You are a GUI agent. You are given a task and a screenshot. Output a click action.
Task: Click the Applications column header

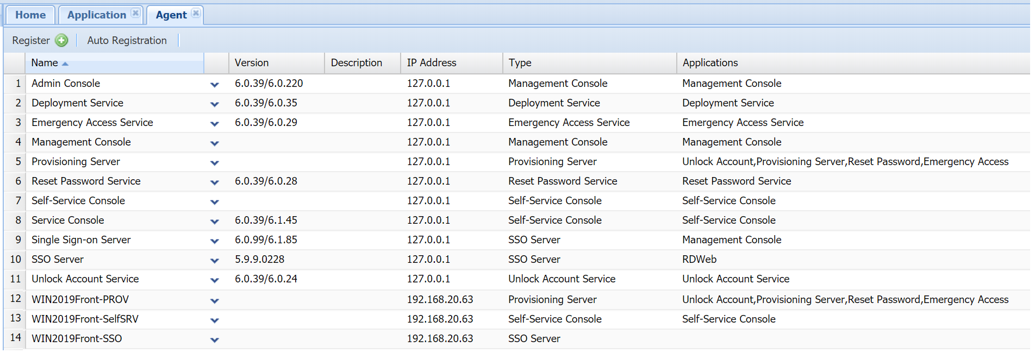(710, 63)
